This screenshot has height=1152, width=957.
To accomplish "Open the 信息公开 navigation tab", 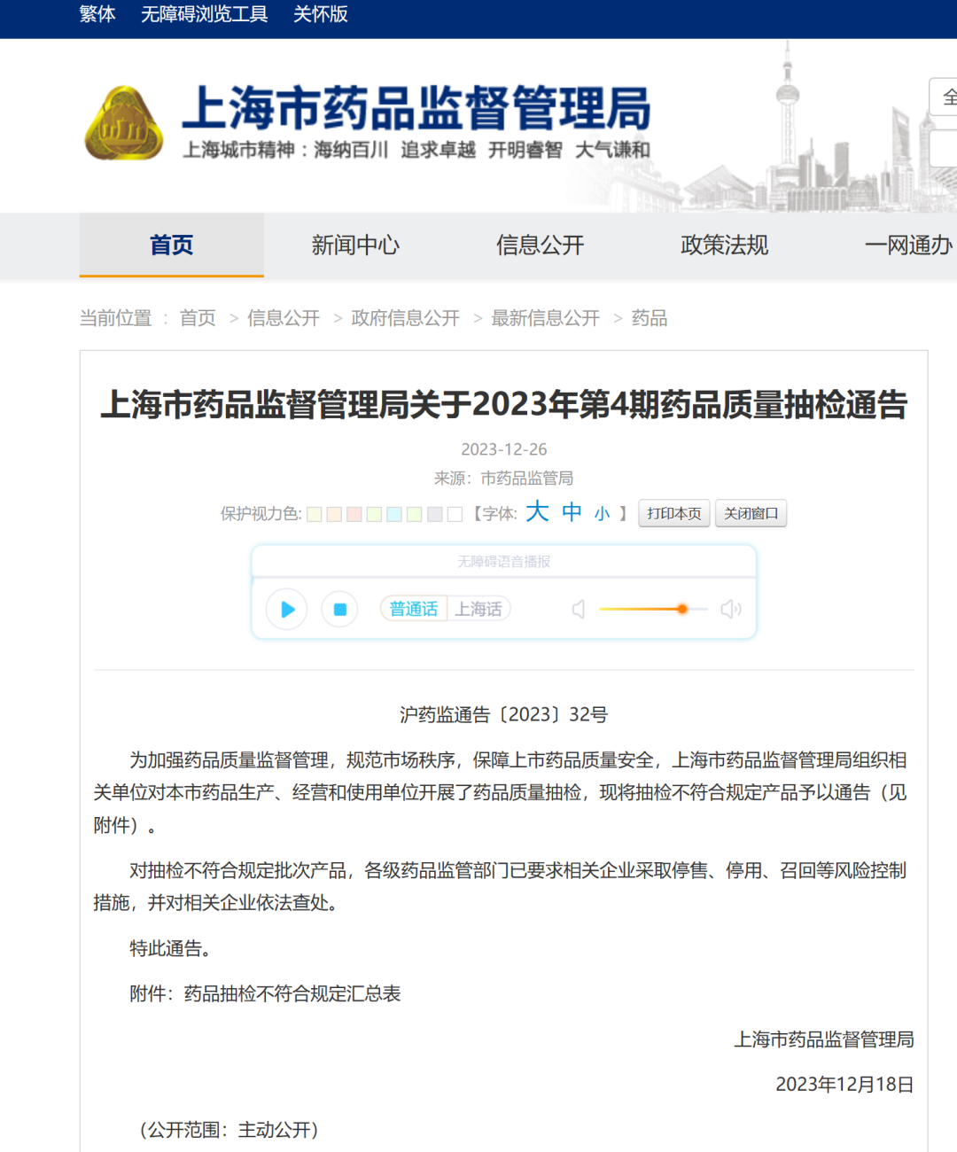I will pyautogui.click(x=541, y=245).
